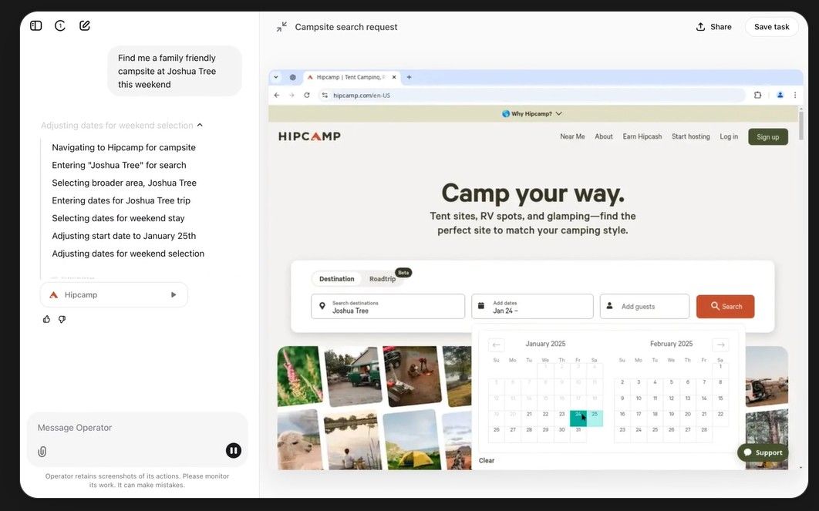819x511 pixels.
Task: Click the pink wildflower photo thumbnail
Action: coord(299,376)
